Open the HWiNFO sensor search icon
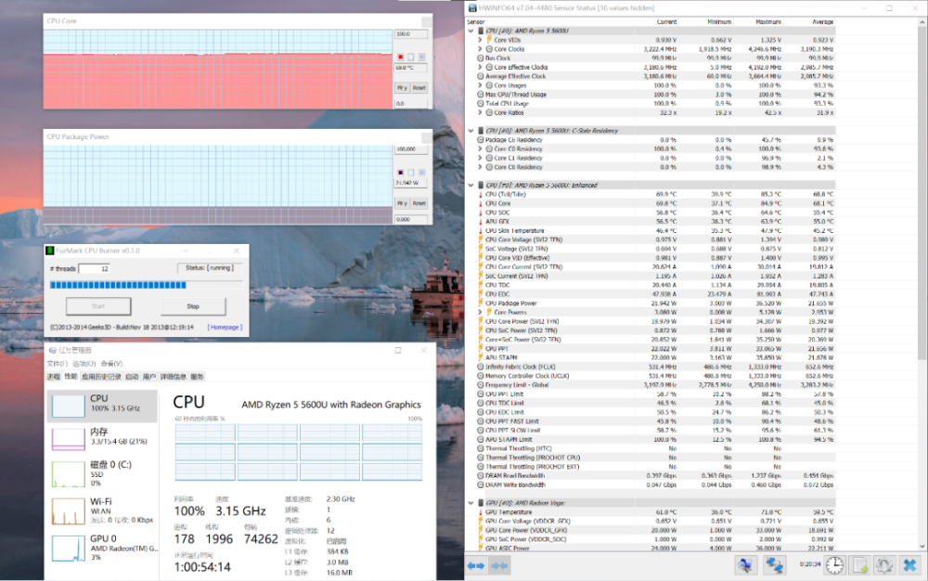The image size is (928, 581). pos(744,564)
